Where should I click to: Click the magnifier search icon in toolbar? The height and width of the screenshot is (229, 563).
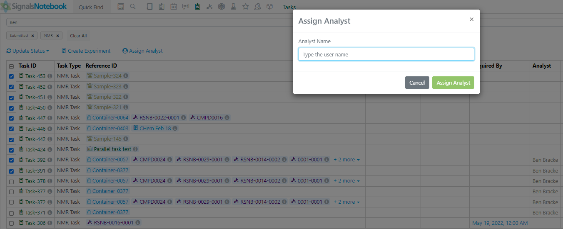[x=132, y=7]
